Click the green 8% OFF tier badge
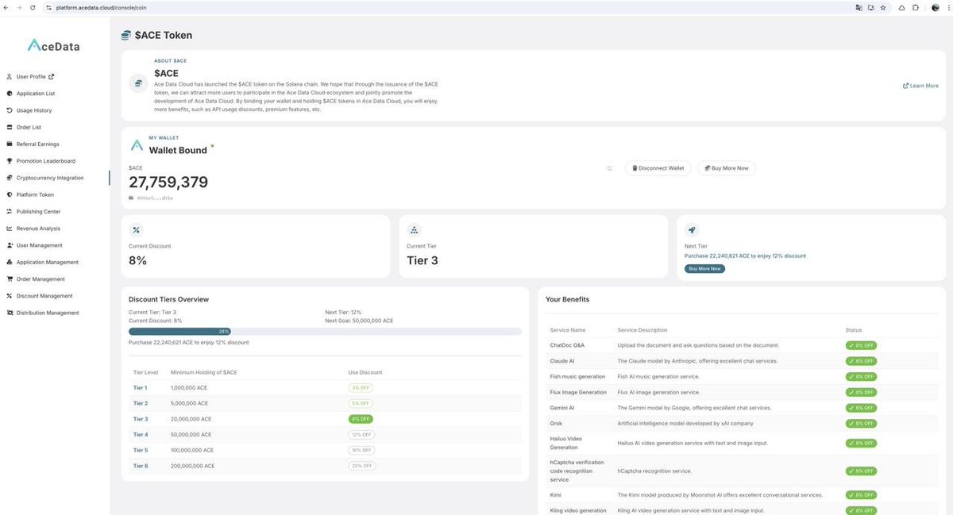 (x=361, y=419)
